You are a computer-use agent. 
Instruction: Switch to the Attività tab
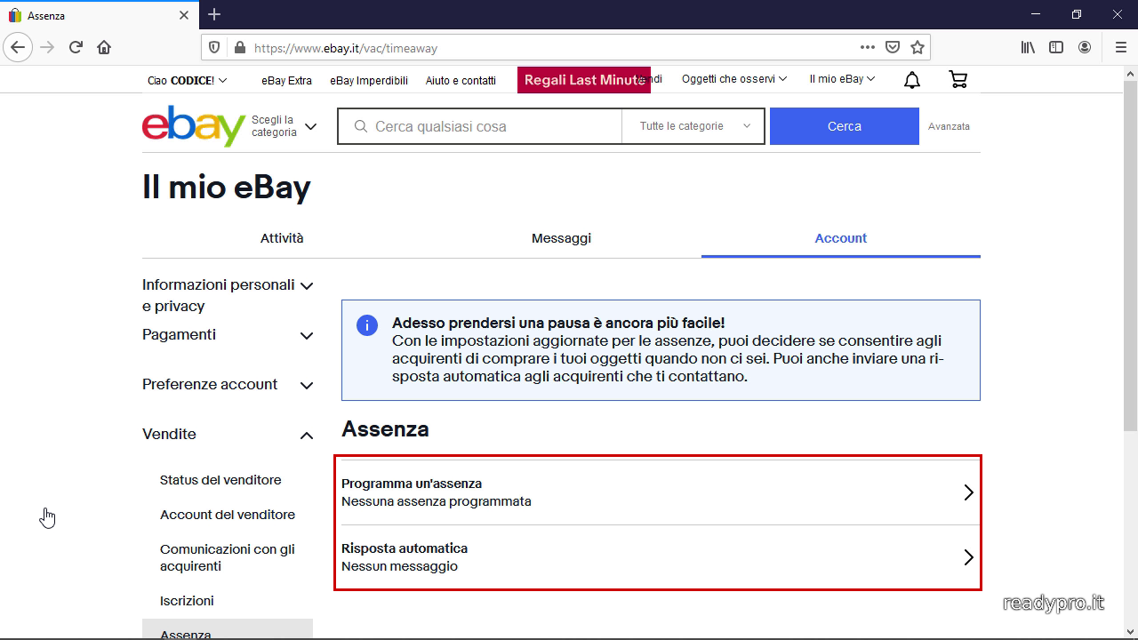pyautogui.click(x=282, y=238)
